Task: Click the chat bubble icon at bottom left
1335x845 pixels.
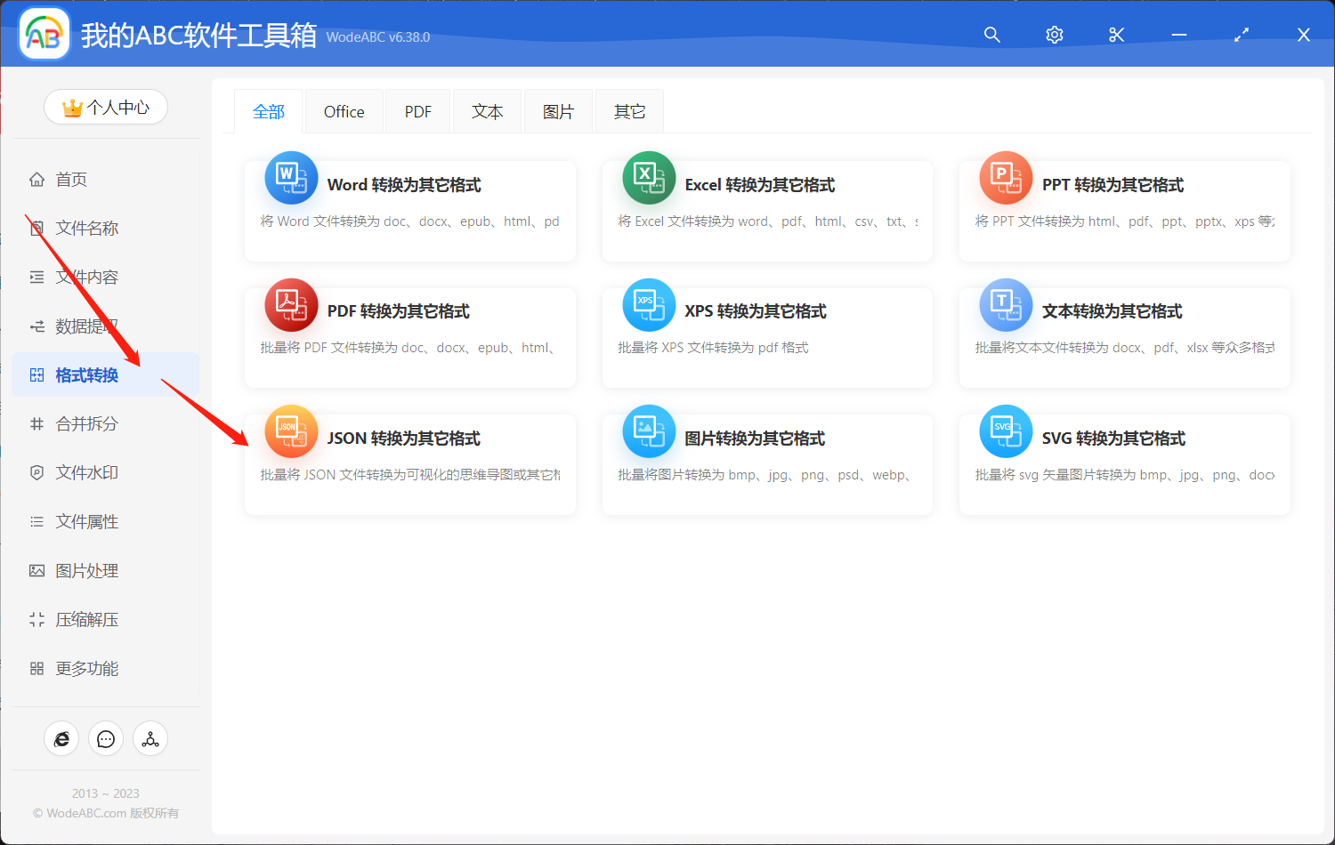Action: tap(106, 738)
